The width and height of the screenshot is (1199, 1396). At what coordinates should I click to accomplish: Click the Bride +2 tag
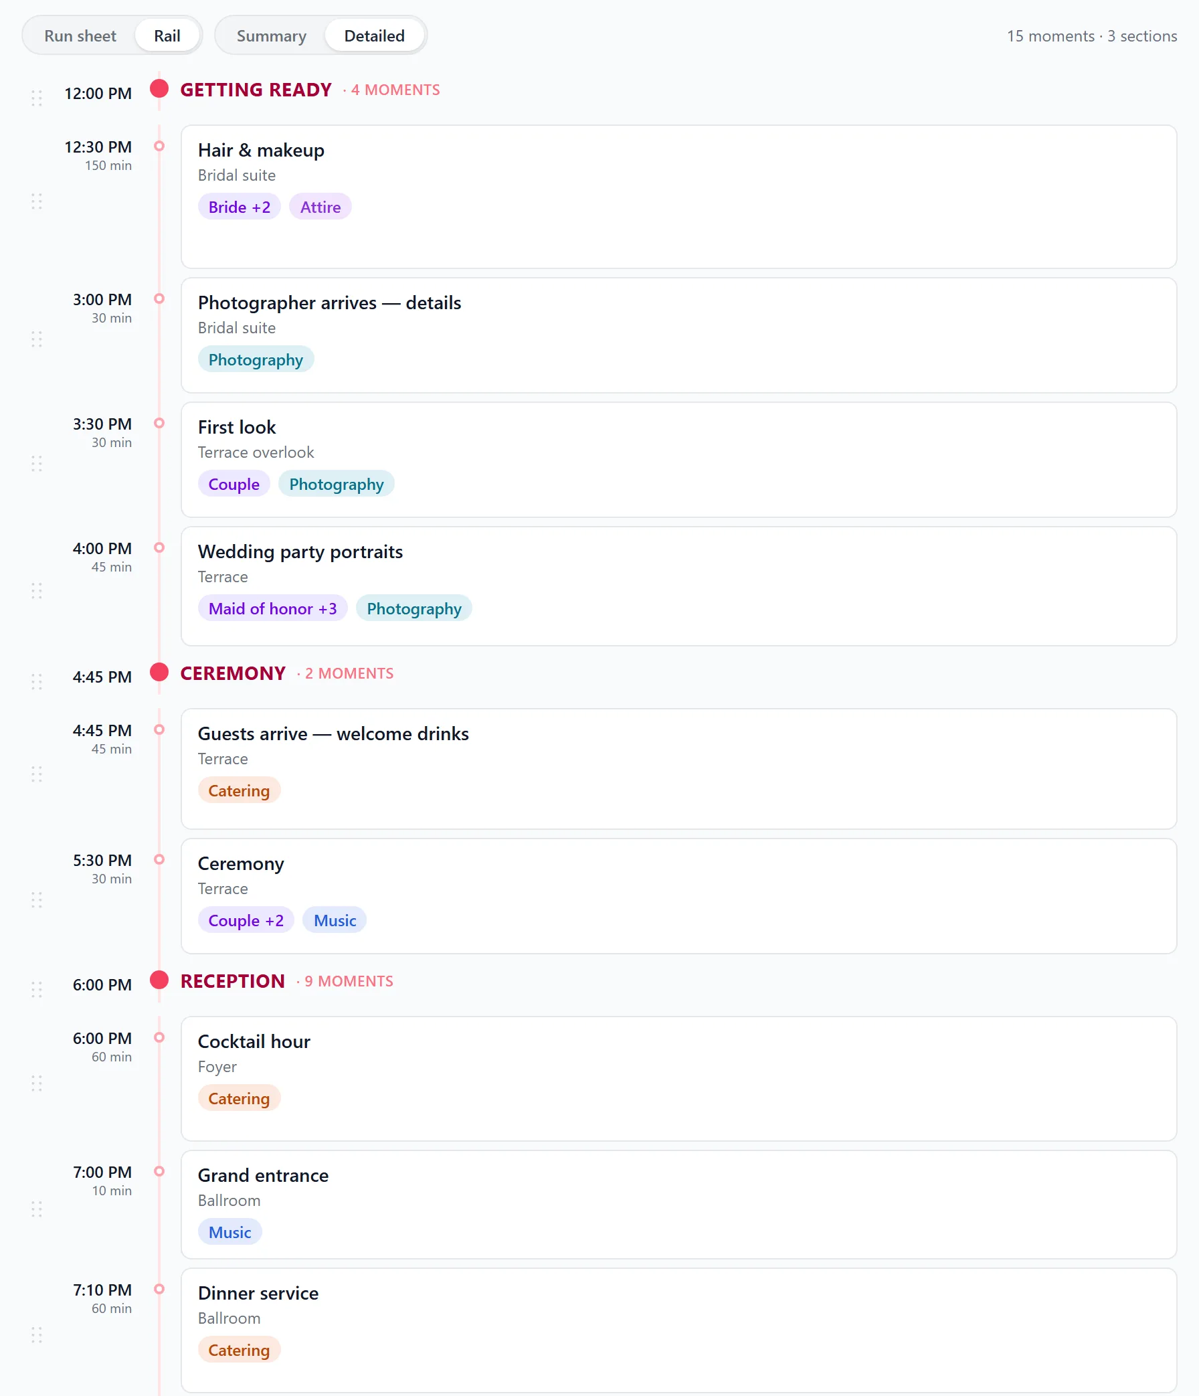(x=239, y=207)
